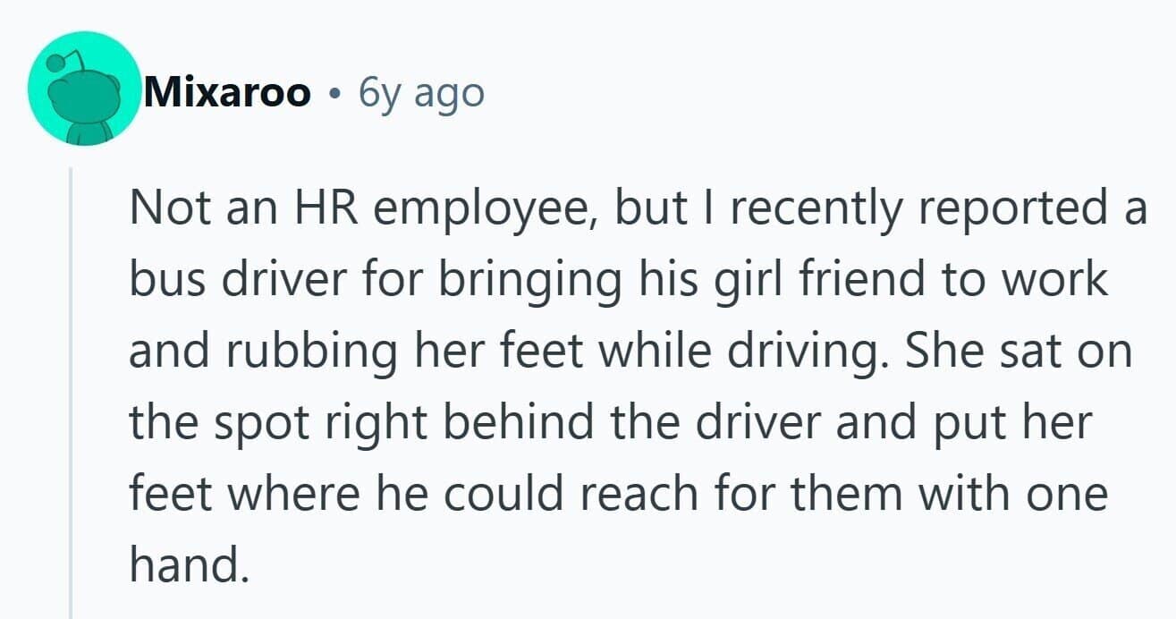The width and height of the screenshot is (1176, 619).
Task: Open Mixaroo's Snoo avatar icon
Action: (x=85, y=89)
